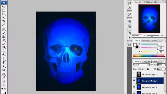Click the R red channel slider

click(x=150, y=44)
